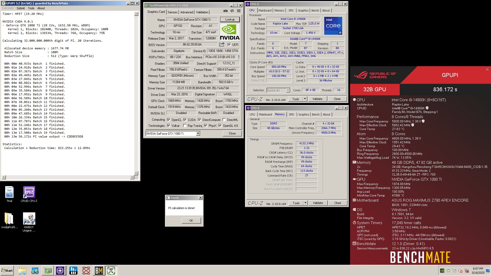Open the Validation tab in GPU-Z
This screenshot has width=491, height=276.
pos(202,12)
